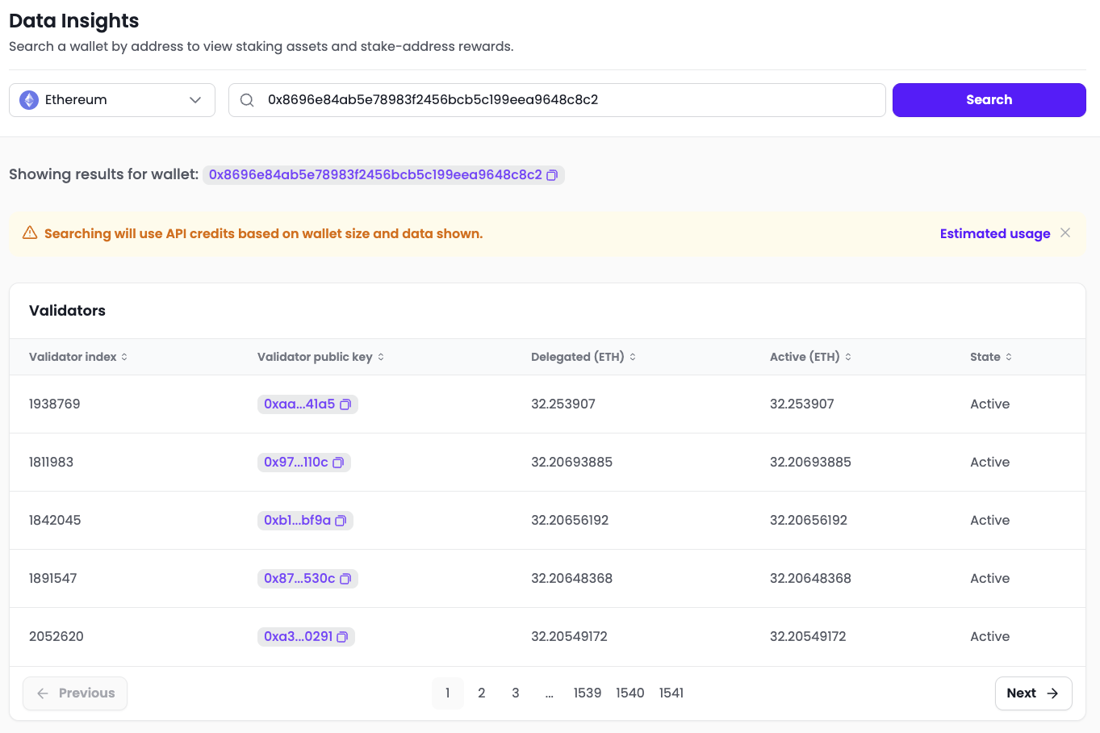Viewport: 1100px width, 733px height.
Task: Open validator key link 0xa3...0291
Action: [299, 637]
